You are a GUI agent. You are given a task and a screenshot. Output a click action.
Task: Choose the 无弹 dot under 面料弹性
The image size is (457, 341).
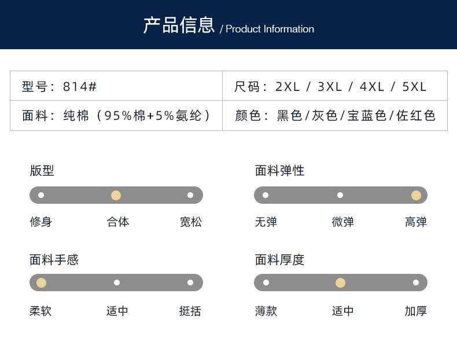point(266,195)
